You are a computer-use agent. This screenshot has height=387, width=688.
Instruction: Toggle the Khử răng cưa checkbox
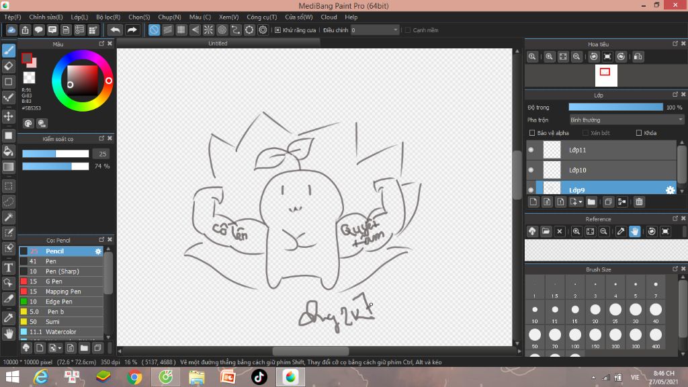(x=277, y=30)
